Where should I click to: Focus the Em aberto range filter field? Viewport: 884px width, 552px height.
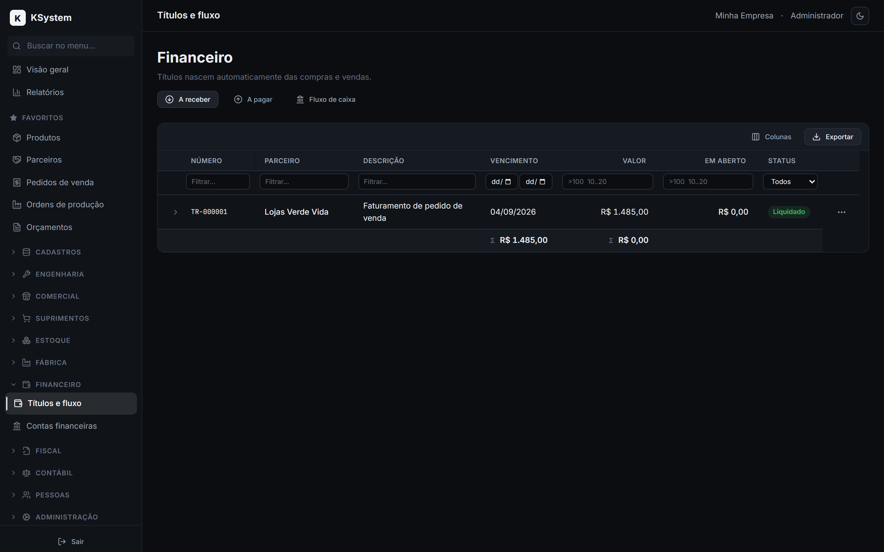point(708,182)
